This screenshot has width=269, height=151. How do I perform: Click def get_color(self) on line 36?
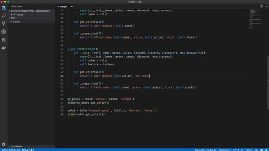tap(89, 22)
